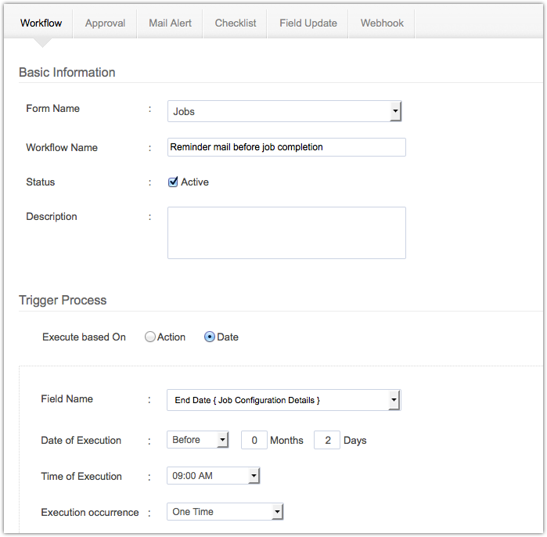Expand the Before date execution dropdown
547x537 pixels.
tap(198, 440)
